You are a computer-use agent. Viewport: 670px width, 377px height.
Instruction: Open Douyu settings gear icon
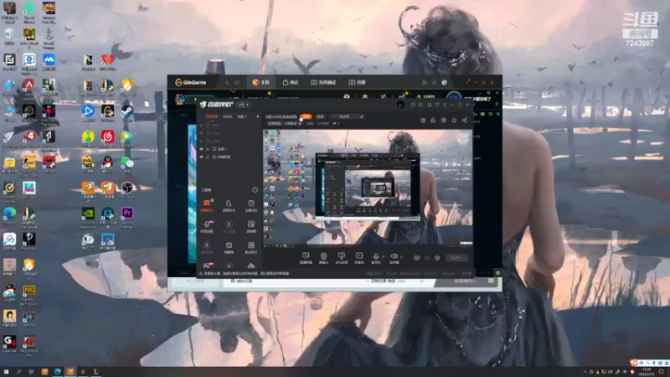pos(437,258)
